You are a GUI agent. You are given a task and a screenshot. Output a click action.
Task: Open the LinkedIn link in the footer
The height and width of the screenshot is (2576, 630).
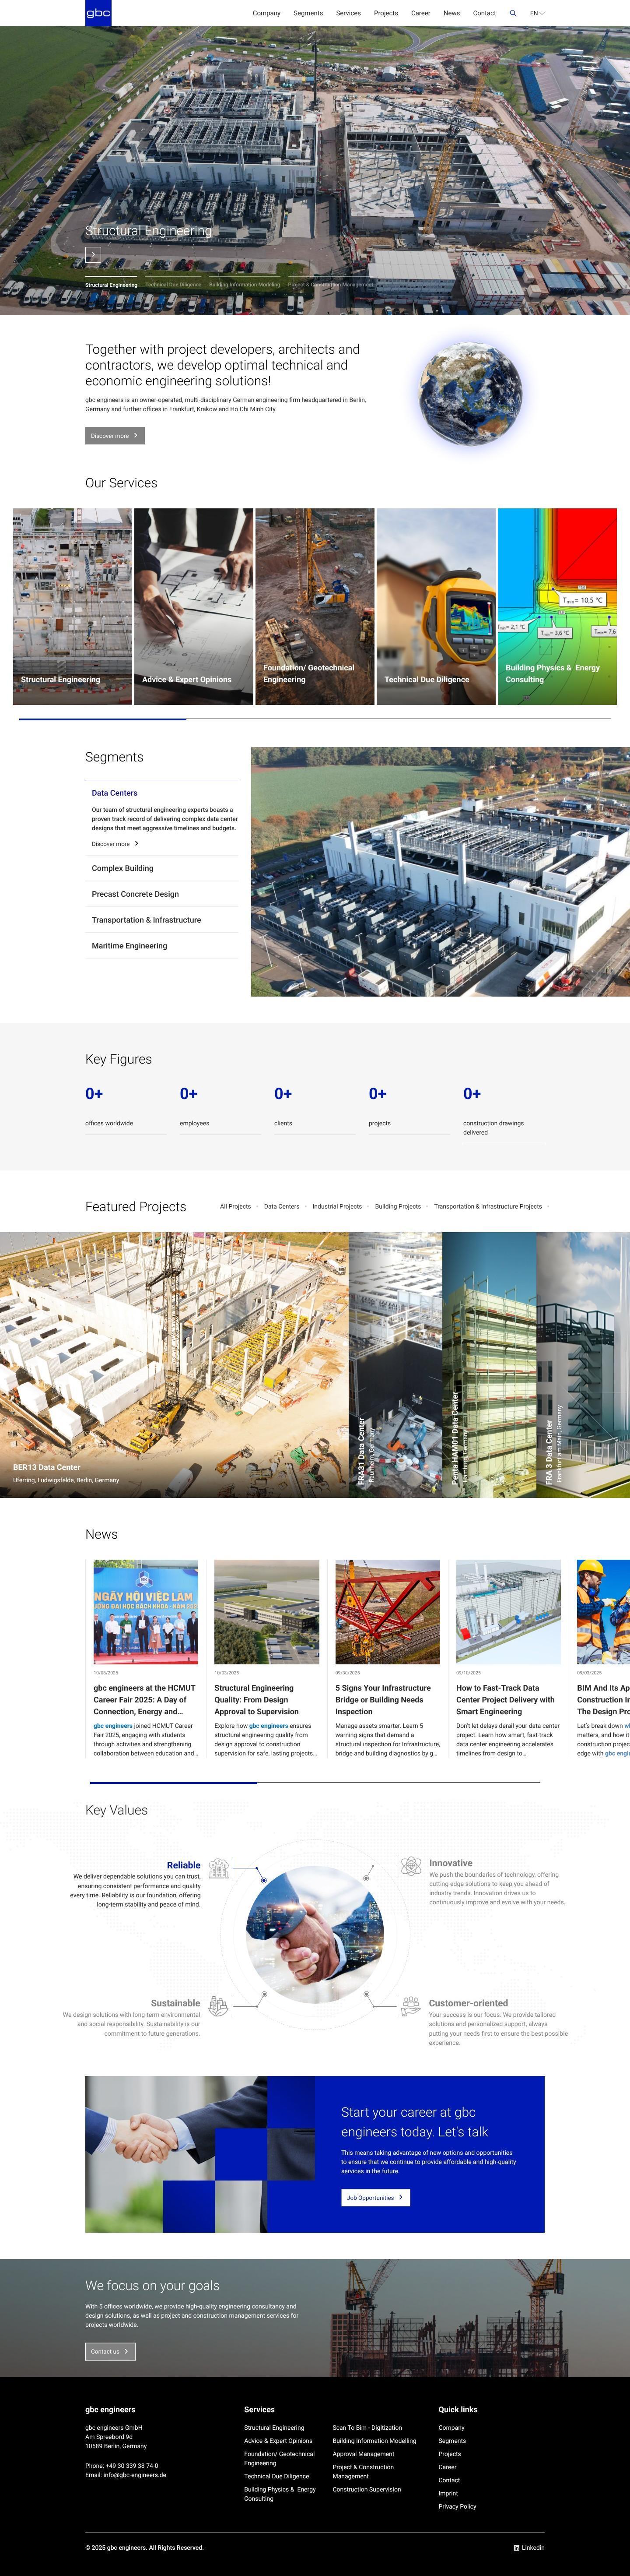point(529,2547)
